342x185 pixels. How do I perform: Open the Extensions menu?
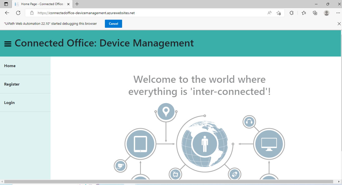[x=291, y=13]
